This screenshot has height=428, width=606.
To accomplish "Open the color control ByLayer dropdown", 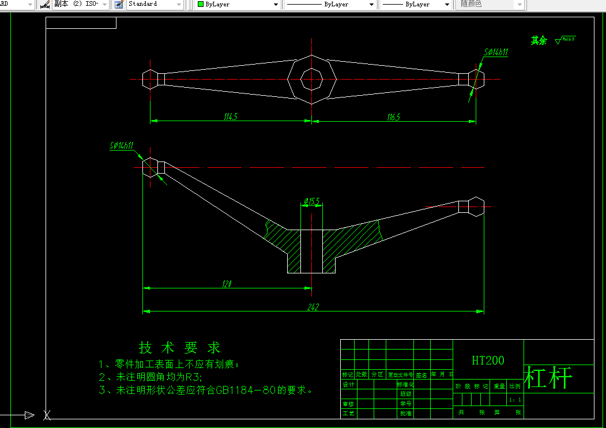I will (276, 4).
